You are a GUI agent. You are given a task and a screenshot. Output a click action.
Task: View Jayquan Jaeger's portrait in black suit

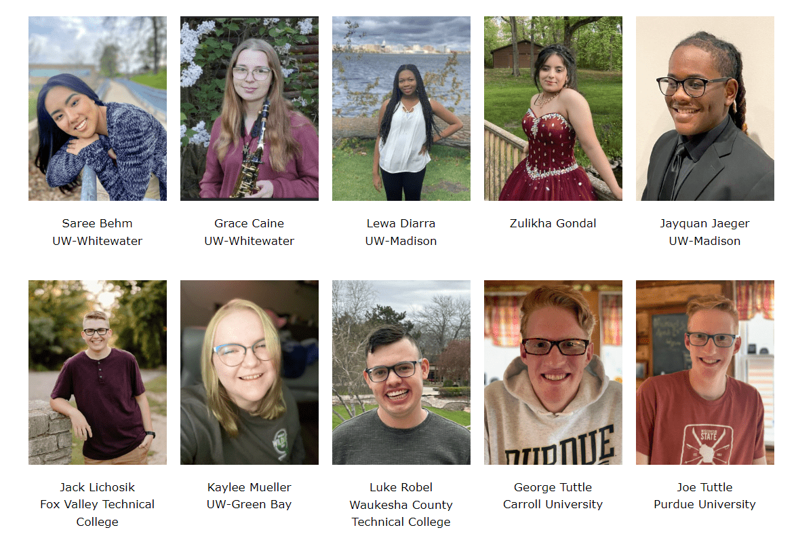tap(704, 108)
